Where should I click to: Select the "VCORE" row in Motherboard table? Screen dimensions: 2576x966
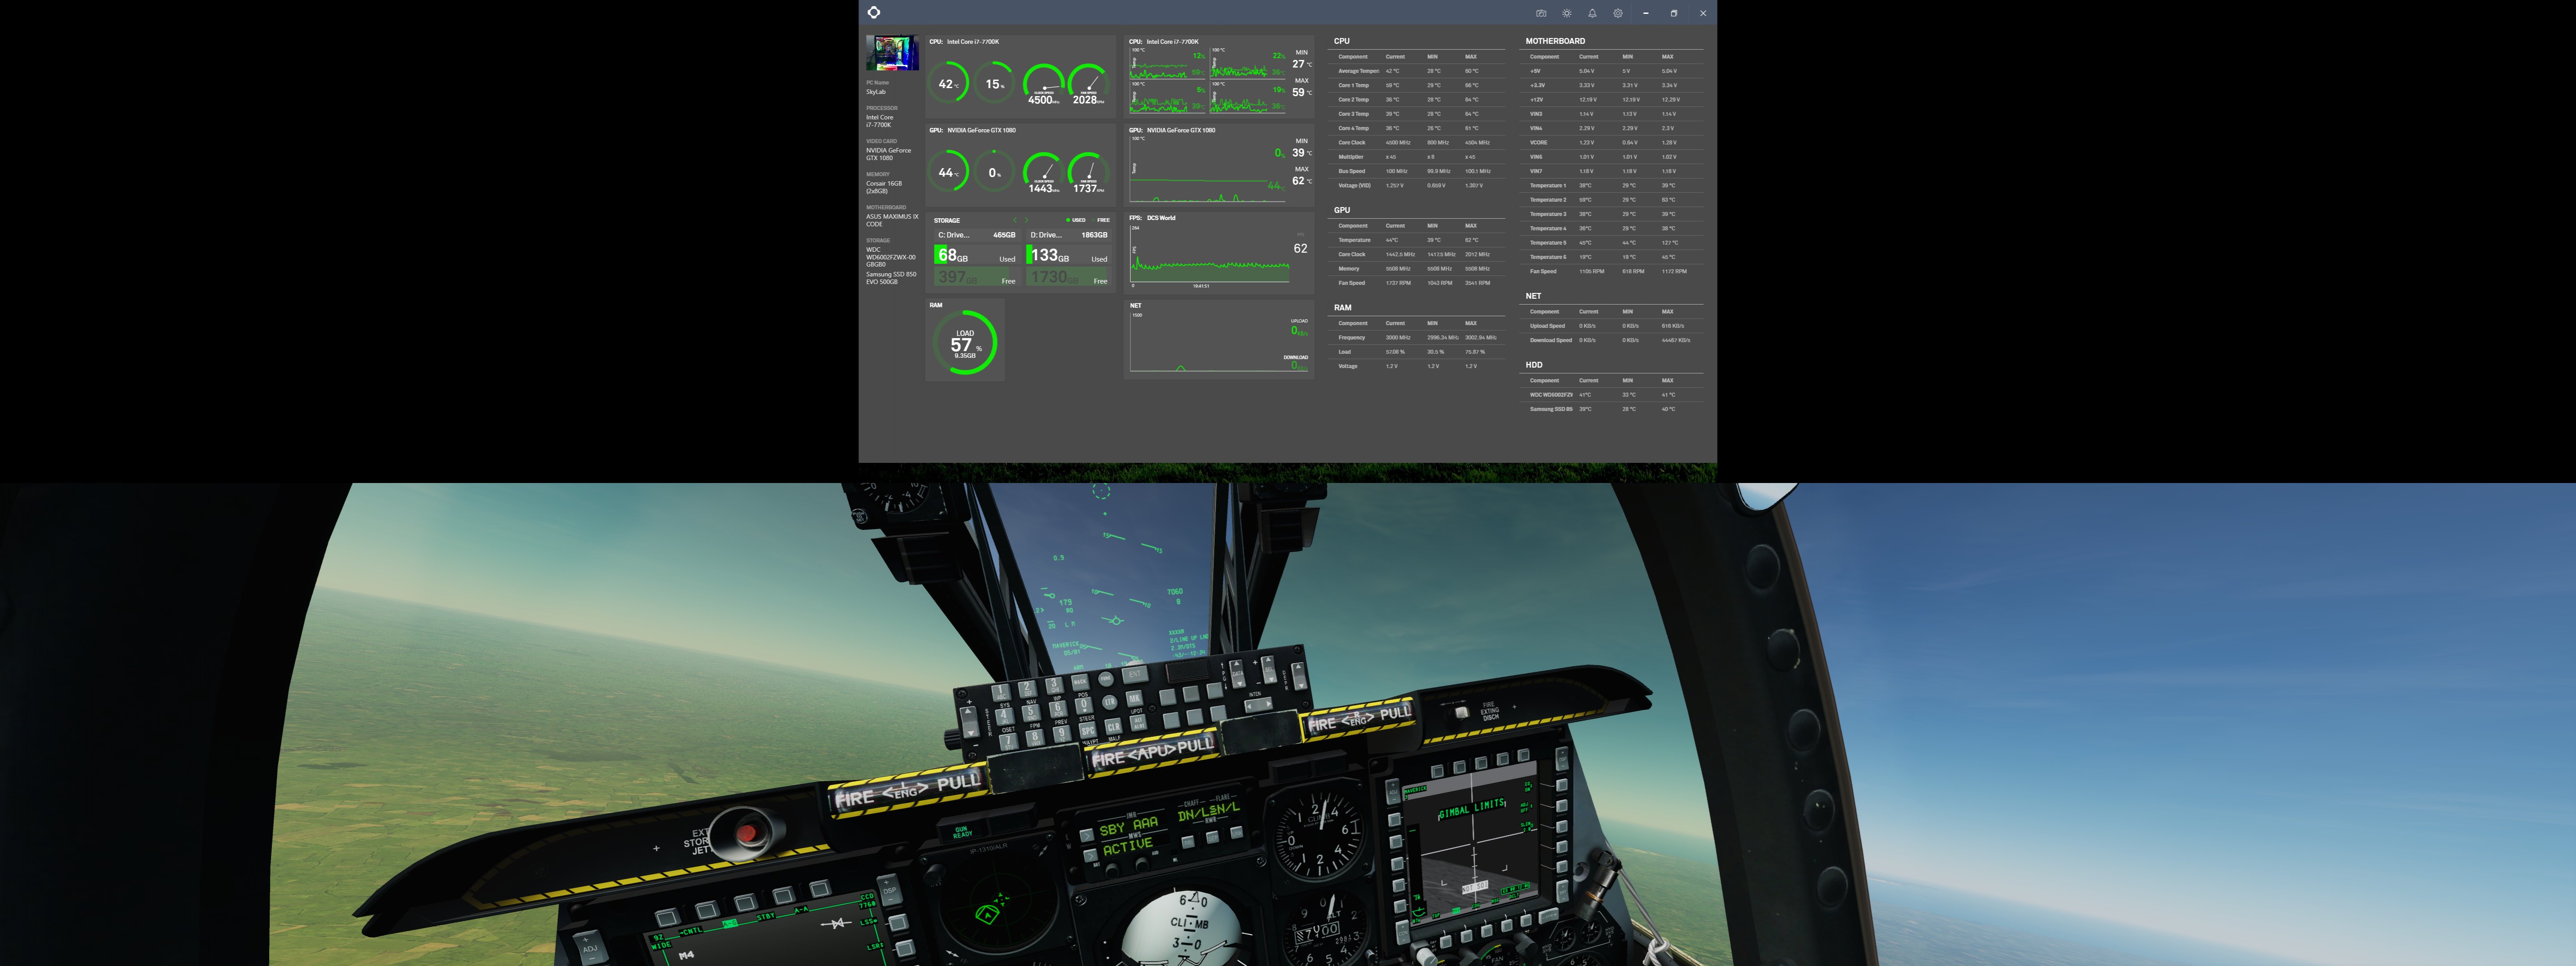tap(1612, 142)
